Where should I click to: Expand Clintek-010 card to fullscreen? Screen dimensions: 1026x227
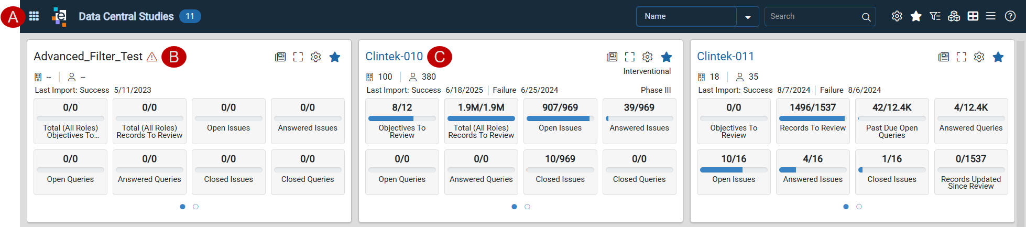coord(630,57)
